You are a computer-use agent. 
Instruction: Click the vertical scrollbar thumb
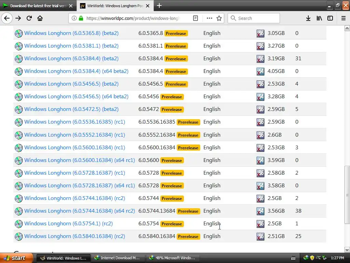tap(347, 195)
